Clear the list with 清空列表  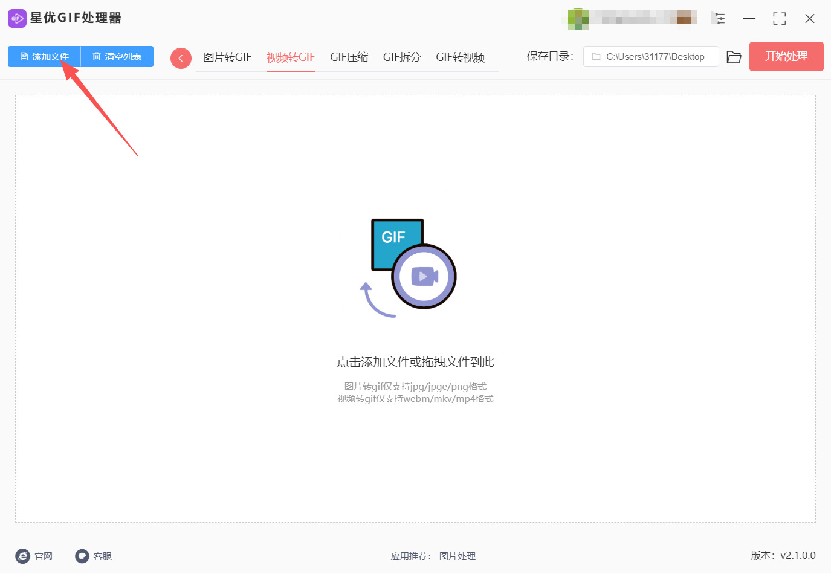point(117,57)
